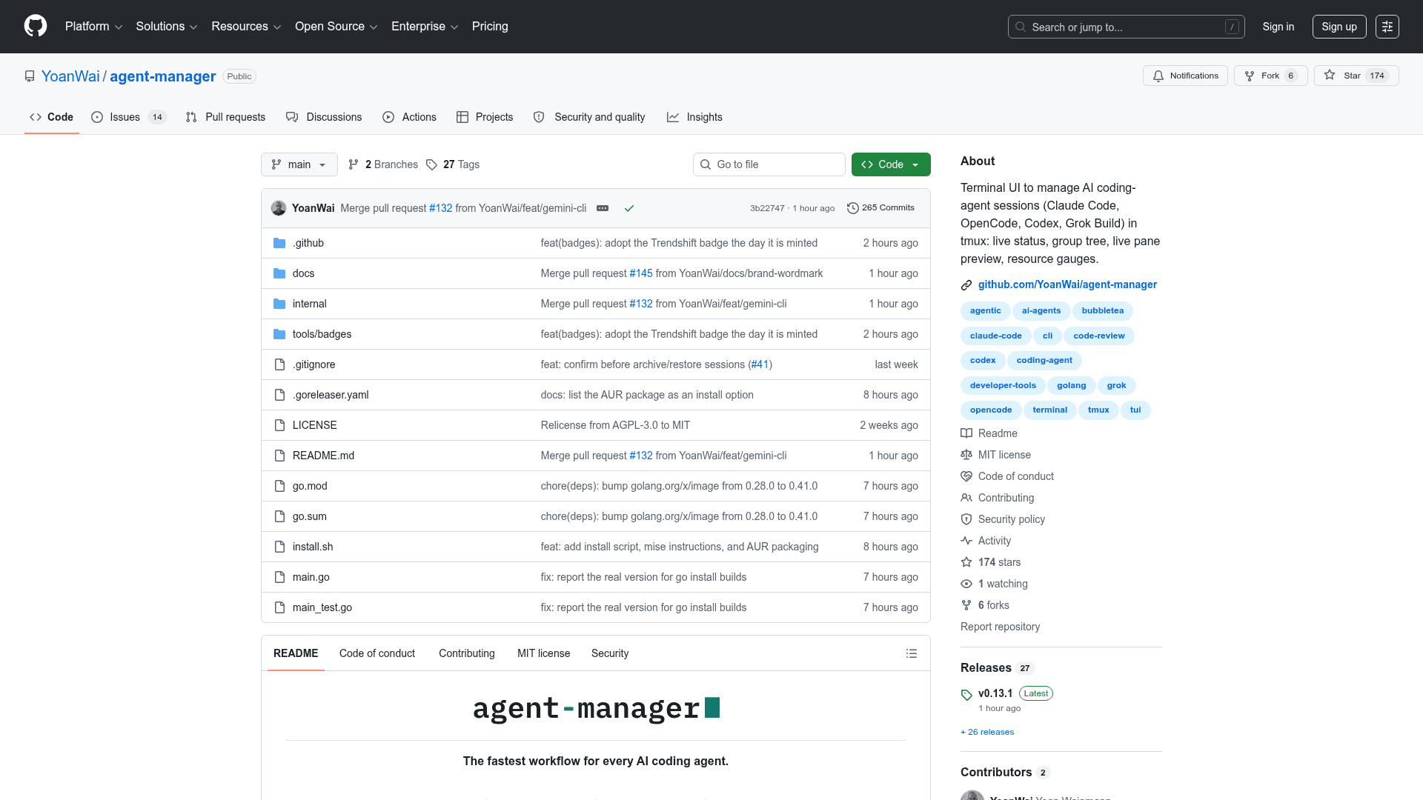Focus the Search or jump to field
The width and height of the screenshot is (1423, 800).
[x=1126, y=27]
